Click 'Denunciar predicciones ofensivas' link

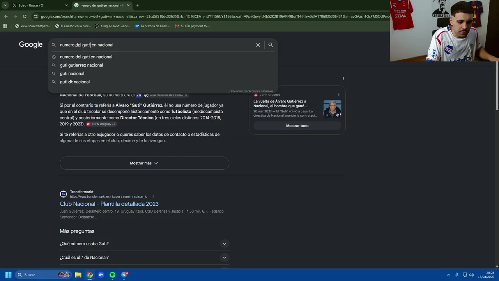point(251,91)
